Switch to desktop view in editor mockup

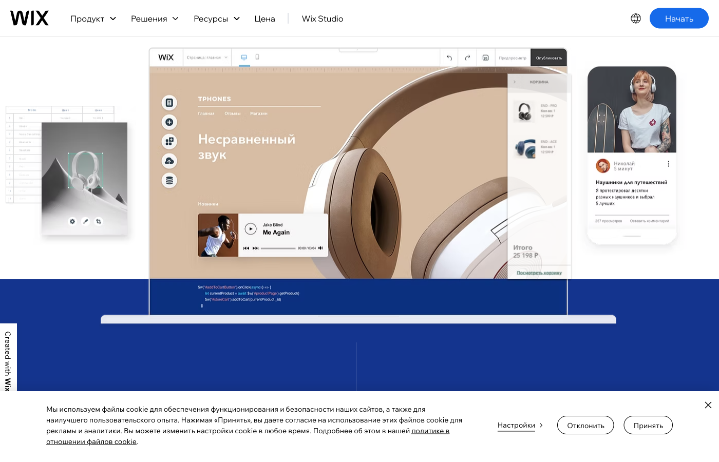[x=244, y=57]
